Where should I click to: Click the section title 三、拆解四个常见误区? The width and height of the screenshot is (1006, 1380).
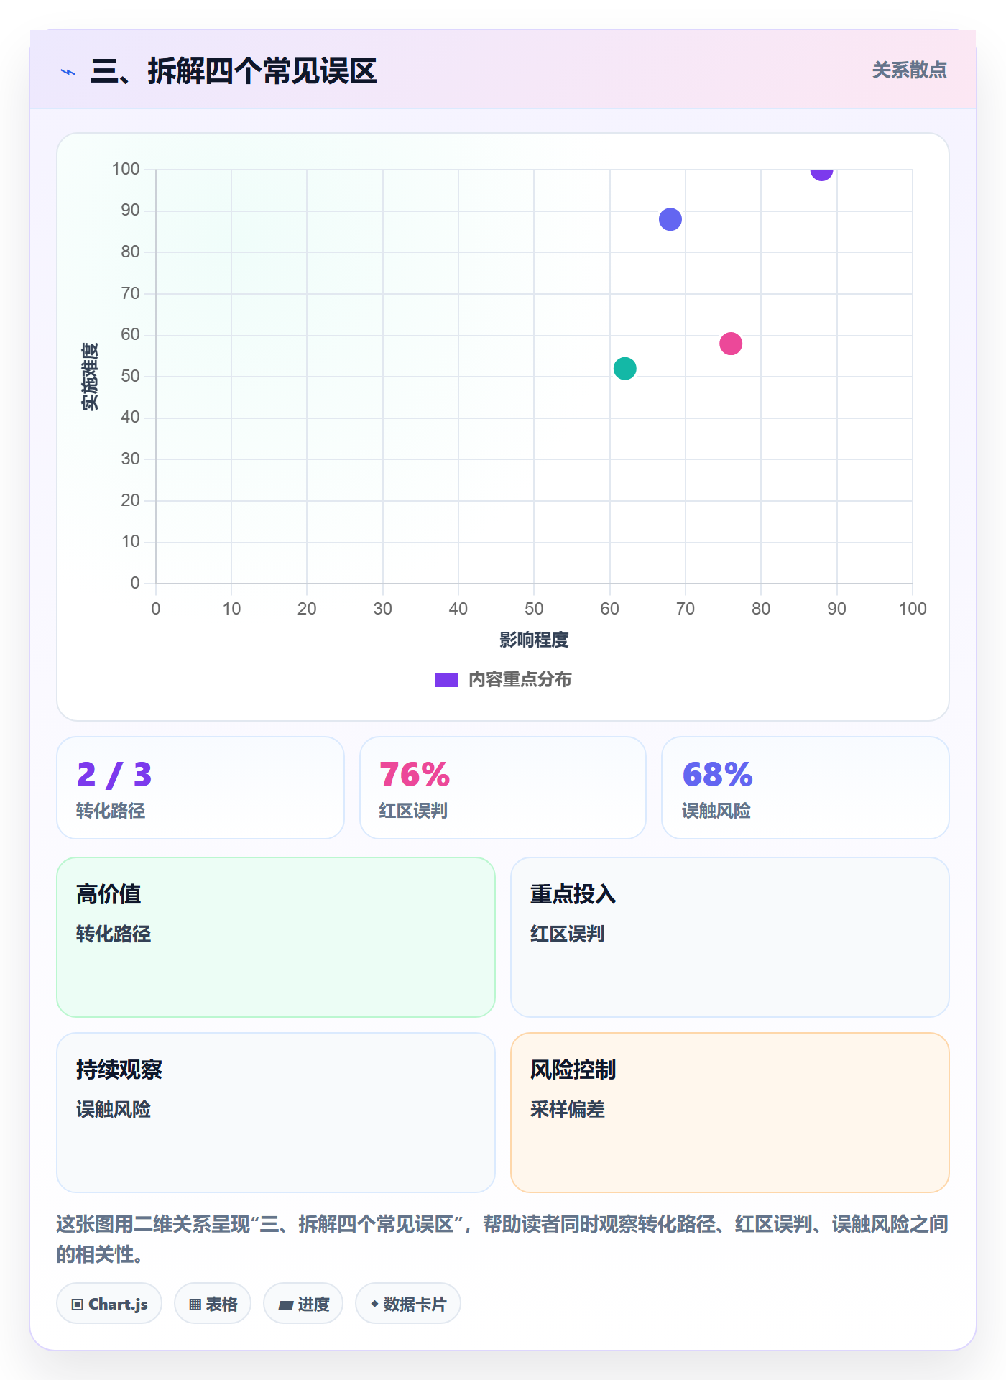coord(234,71)
